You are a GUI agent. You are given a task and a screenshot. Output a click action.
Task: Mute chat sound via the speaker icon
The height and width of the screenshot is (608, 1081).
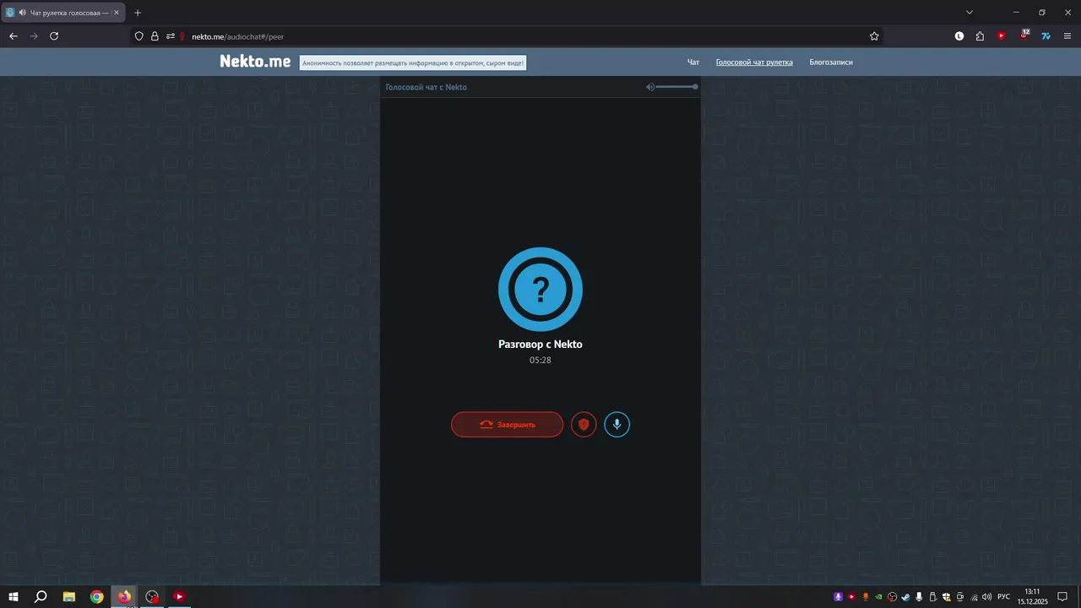[650, 87]
